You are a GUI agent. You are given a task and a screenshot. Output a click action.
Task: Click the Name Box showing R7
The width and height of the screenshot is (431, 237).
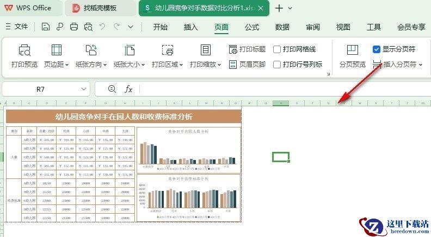[x=40, y=89]
